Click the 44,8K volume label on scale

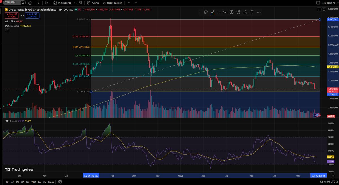331,116
